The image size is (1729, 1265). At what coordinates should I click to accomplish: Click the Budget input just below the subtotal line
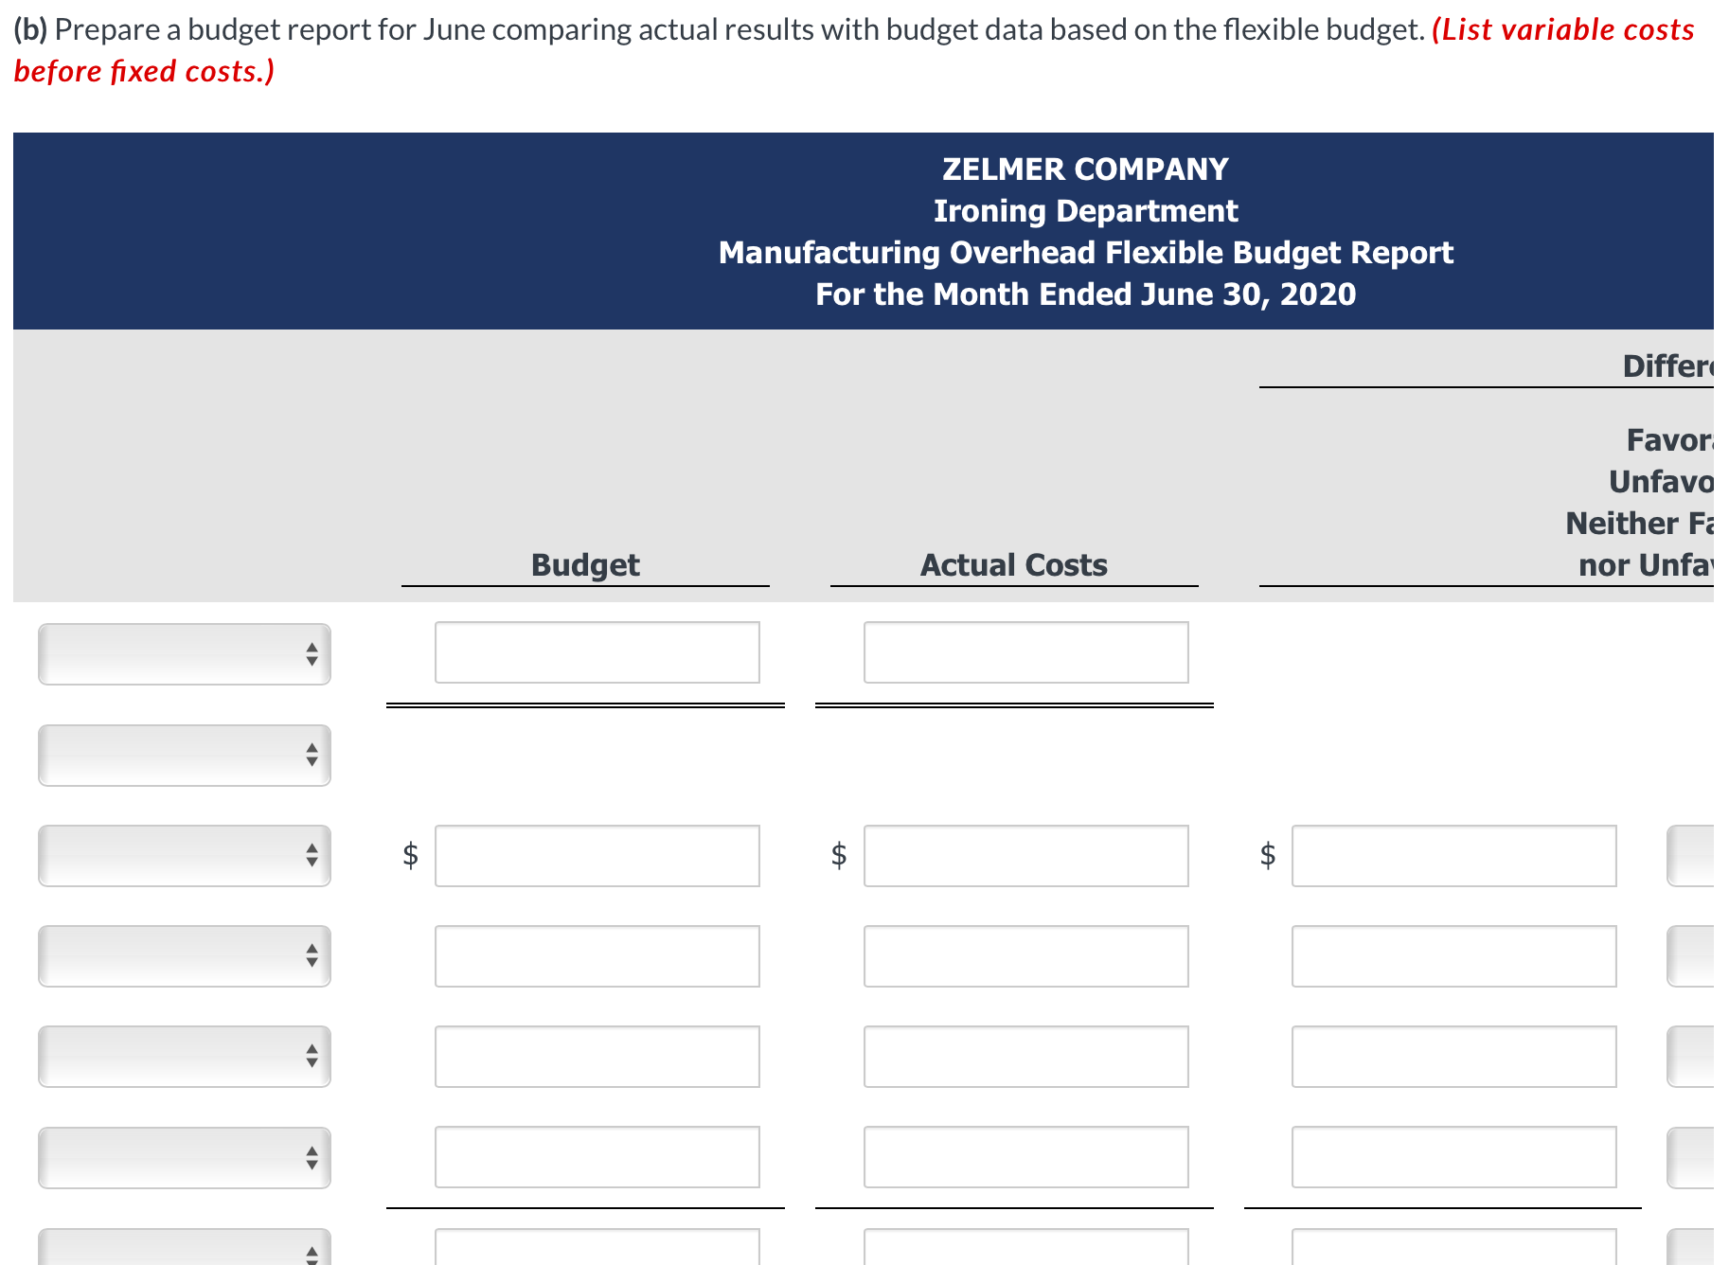pyautogui.click(x=597, y=1247)
